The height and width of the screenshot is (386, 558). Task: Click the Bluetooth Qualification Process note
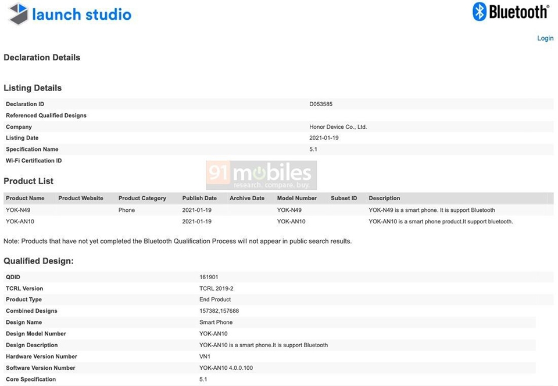click(178, 241)
